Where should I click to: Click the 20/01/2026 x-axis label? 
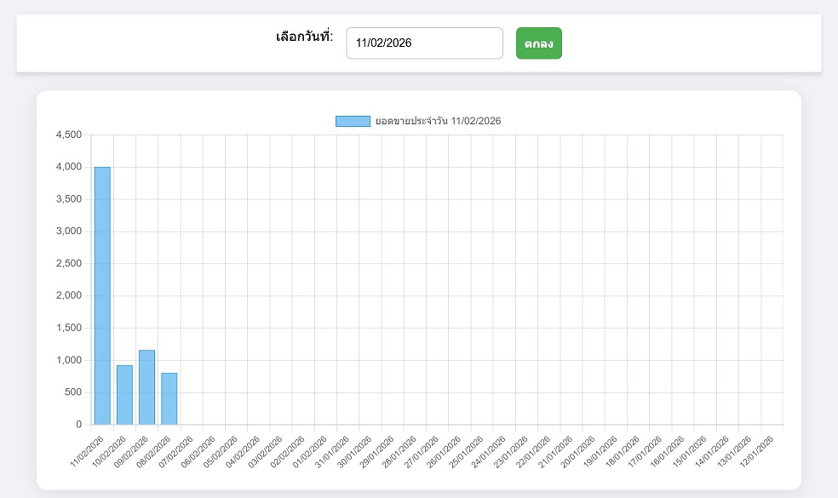point(578,451)
